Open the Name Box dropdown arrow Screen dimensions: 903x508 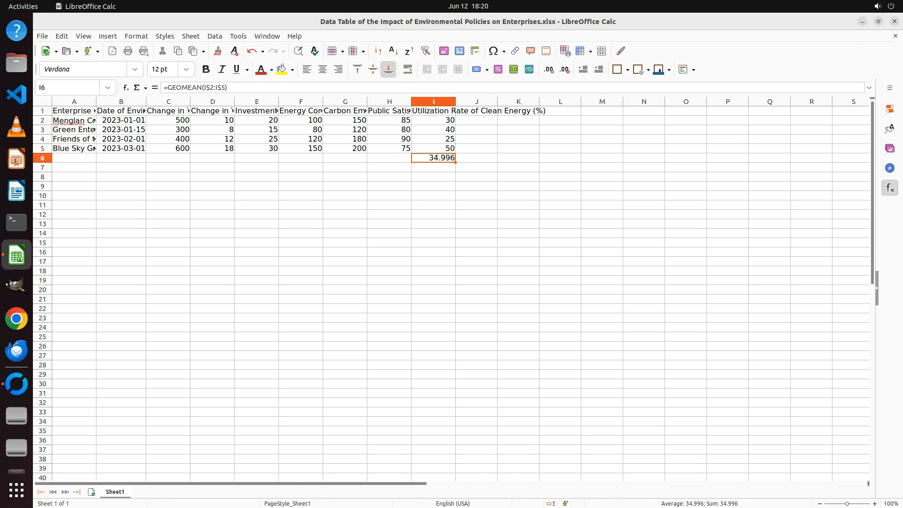coord(108,87)
